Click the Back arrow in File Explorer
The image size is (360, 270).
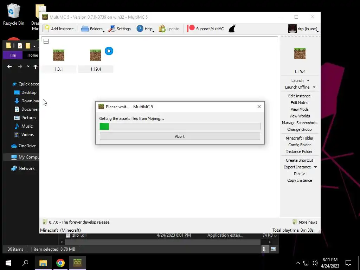click(9, 66)
